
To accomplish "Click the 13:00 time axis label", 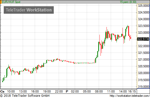I will pyautogui.click(x=23, y=92).
